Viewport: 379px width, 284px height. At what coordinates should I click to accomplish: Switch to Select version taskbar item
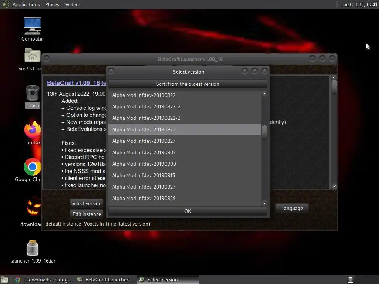[x=168, y=280]
